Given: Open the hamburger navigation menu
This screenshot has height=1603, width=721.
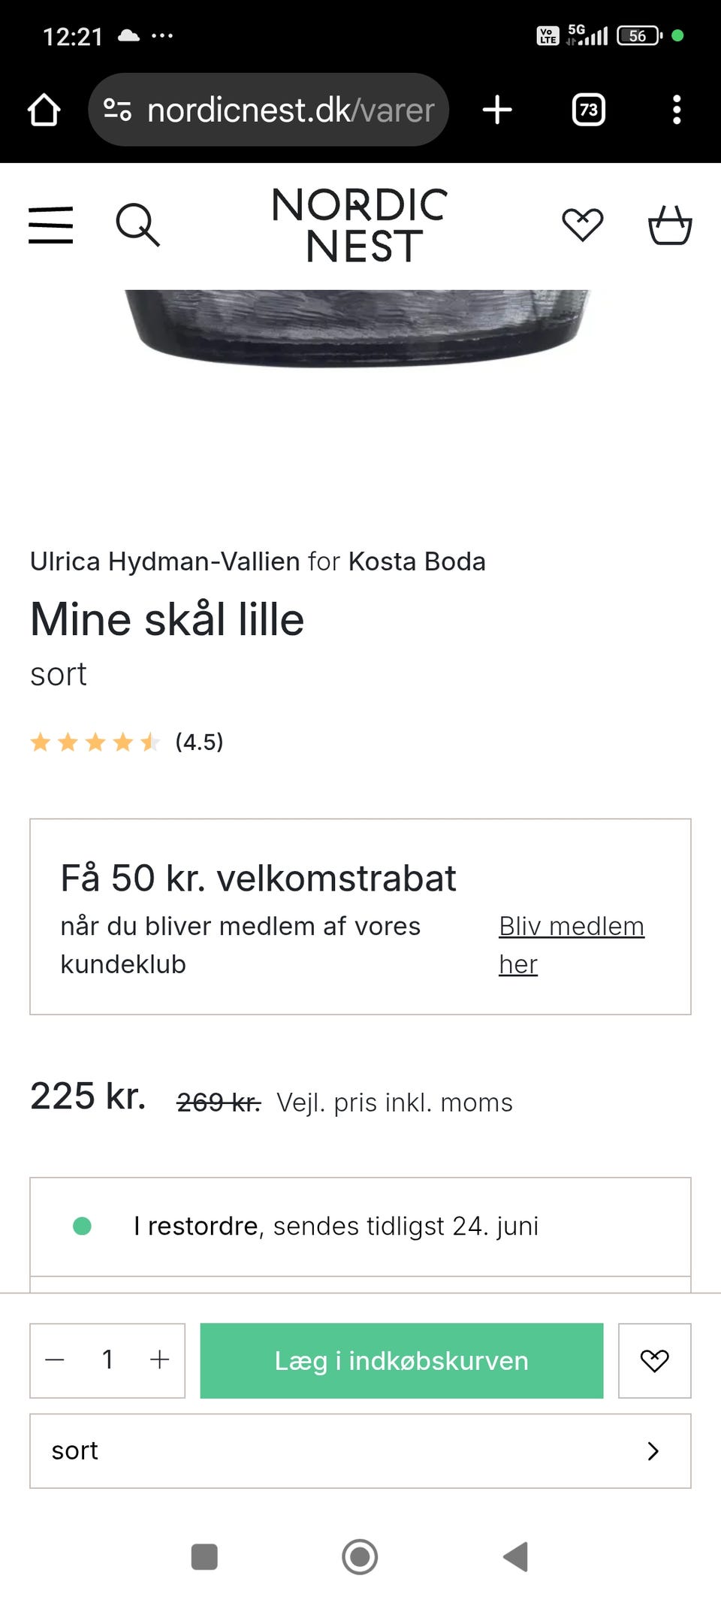Looking at the screenshot, I should (x=51, y=225).
